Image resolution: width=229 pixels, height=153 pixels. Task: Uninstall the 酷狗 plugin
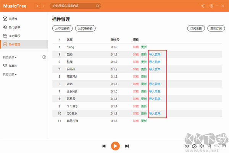pos(136,54)
